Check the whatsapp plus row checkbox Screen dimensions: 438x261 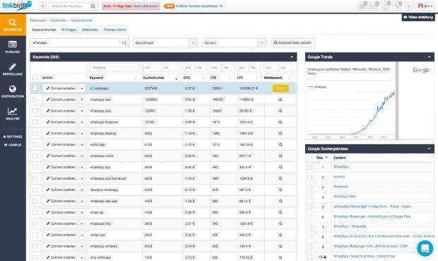point(35,111)
